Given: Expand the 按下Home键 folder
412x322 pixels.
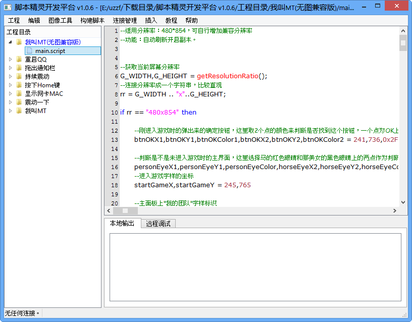Looking at the screenshot, I should click(10, 85).
